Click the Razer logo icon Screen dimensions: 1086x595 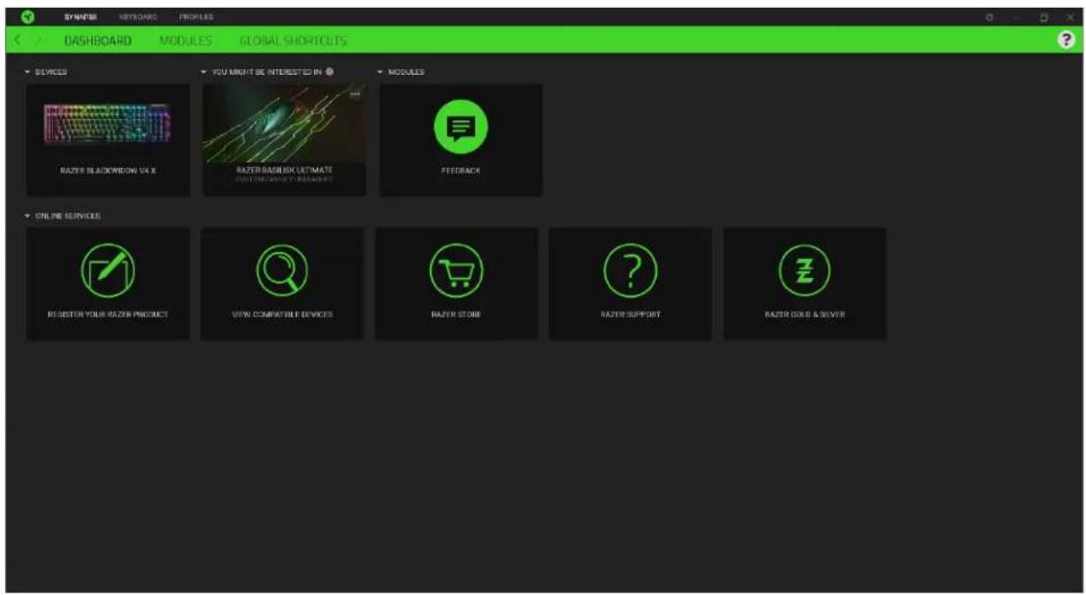28,16
